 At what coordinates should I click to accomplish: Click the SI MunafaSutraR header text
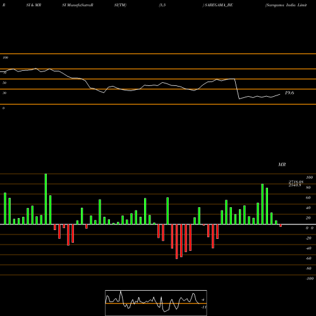(78, 5)
